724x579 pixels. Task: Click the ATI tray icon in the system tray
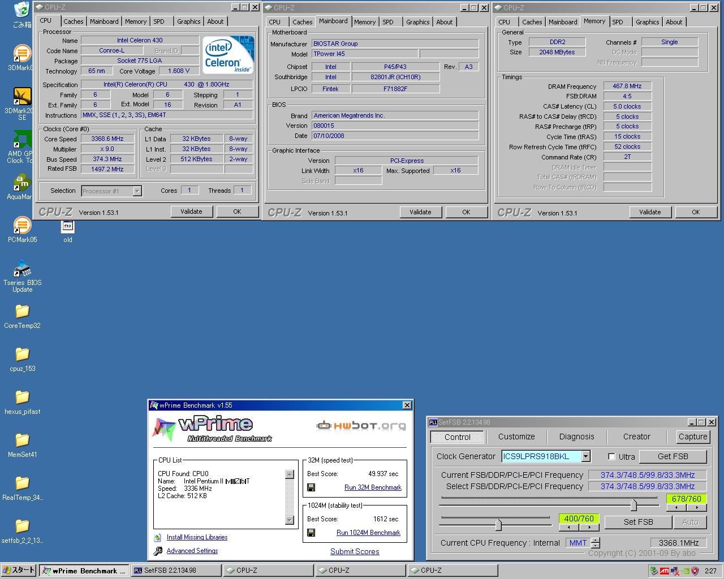point(665,571)
